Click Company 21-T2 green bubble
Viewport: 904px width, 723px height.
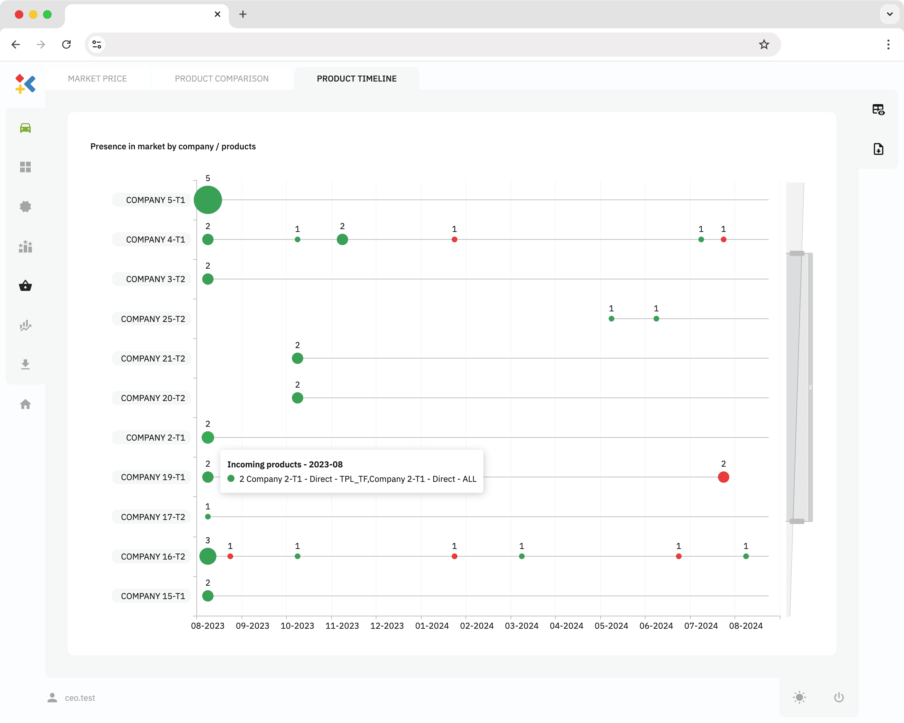tap(297, 358)
